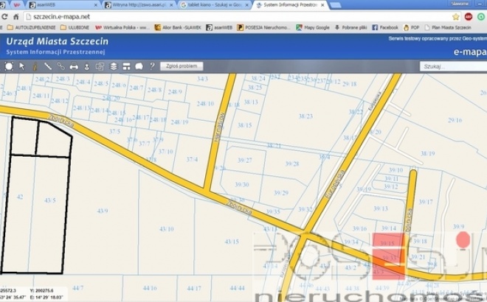The width and height of the screenshot is (487, 302).
Task: Switch to the asariWEB browser tab
Action: (x=63, y=5)
